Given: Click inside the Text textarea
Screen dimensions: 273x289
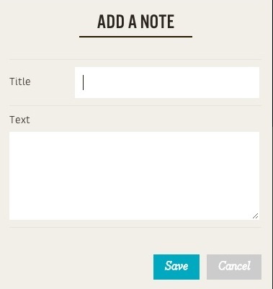Looking at the screenshot, I should [134, 176].
